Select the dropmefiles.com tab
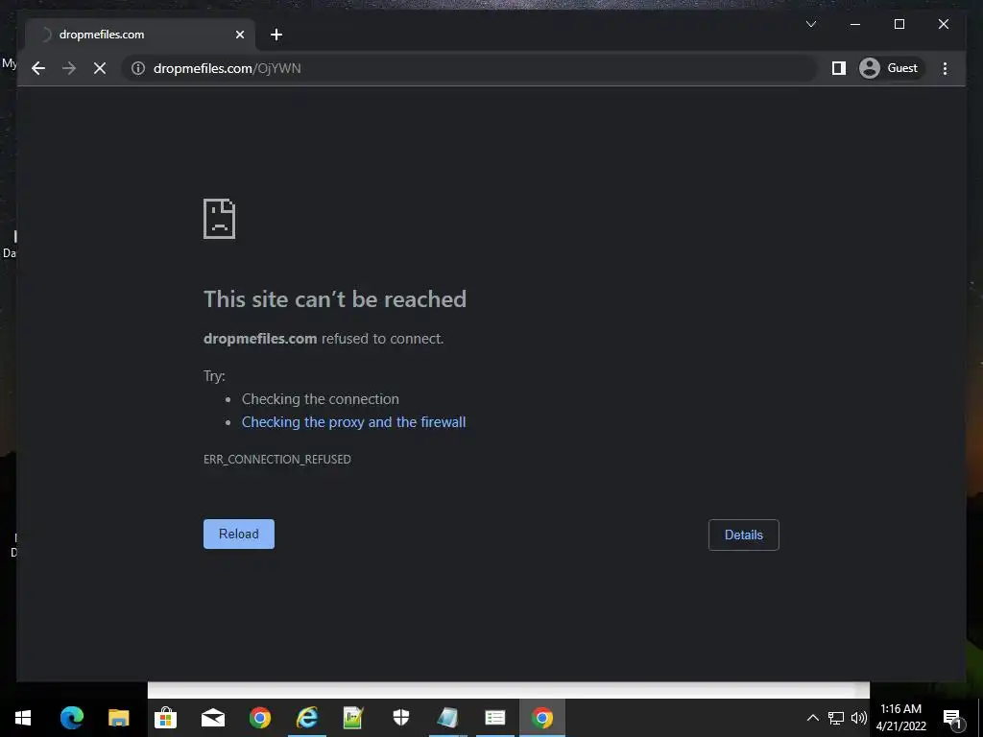Viewport: 983px width, 737px height. click(x=139, y=35)
